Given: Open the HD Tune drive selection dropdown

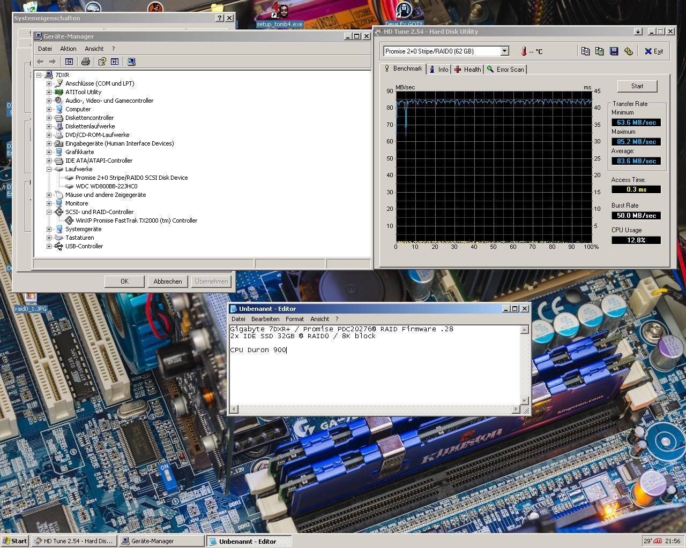Looking at the screenshot, I should [x=504, y=51].
